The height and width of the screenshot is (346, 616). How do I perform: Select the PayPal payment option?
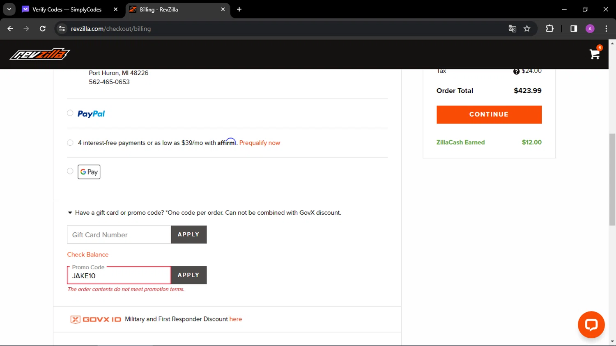pos(70,113)
